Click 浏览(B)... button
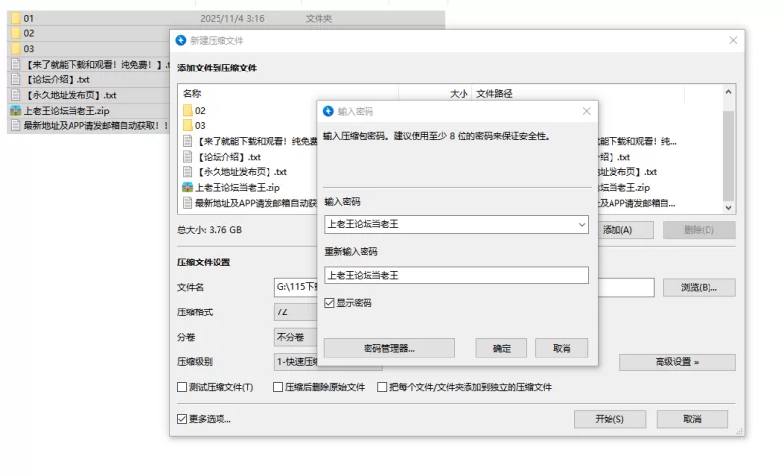 pyautogui.click(x=699, y=287)
